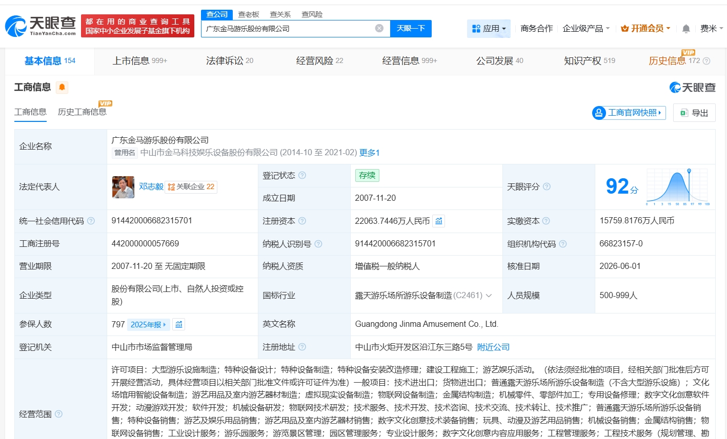Click the address 中山市火炬开发区沿江东三路5号

[414, 347]
